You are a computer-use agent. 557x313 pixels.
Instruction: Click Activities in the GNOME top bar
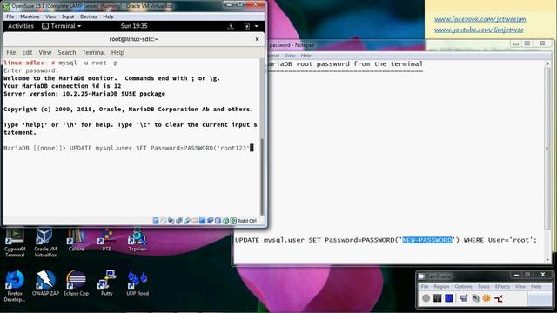(x=21, y=26)
